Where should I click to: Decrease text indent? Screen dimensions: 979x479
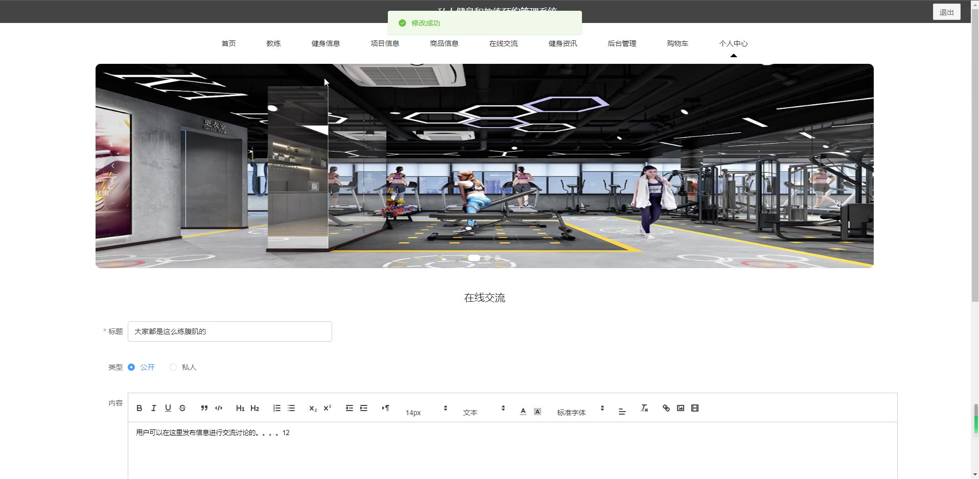[349, 408]
